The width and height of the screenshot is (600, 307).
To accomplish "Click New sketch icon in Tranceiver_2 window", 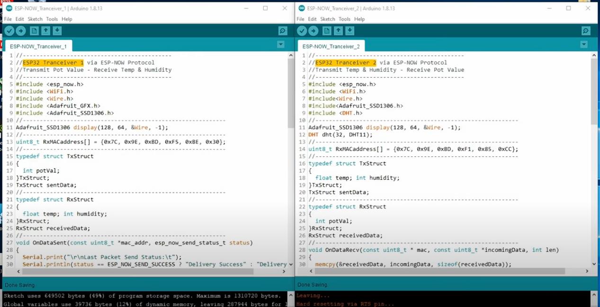I will pos(327,31).
